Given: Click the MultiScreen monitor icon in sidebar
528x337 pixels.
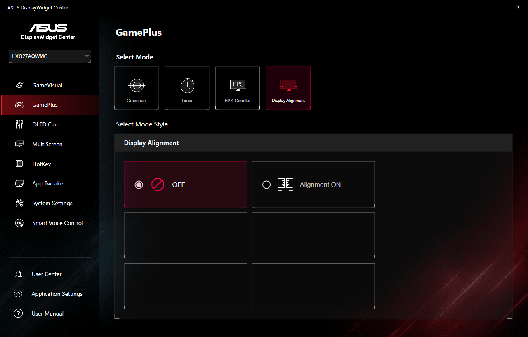Looking at the screenshot, I should (19, 144).
